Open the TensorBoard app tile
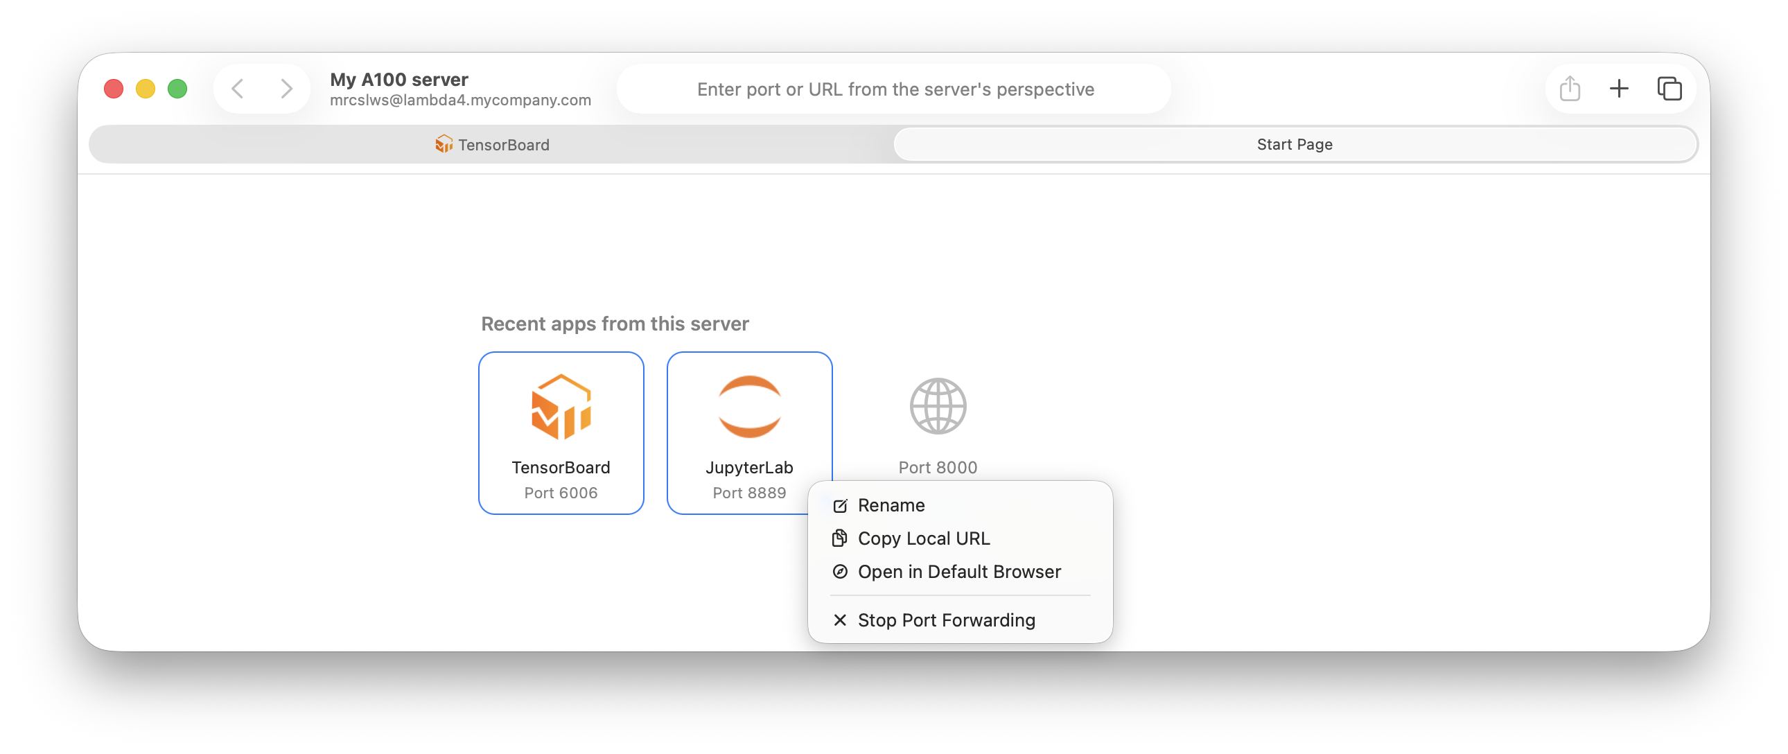Screen dimensions: 1788x754 pyautogui.click(x=561, y=432)
